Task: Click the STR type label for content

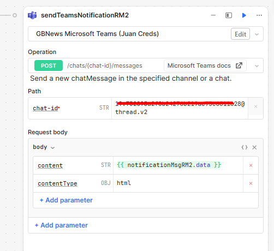Action: 106,165
